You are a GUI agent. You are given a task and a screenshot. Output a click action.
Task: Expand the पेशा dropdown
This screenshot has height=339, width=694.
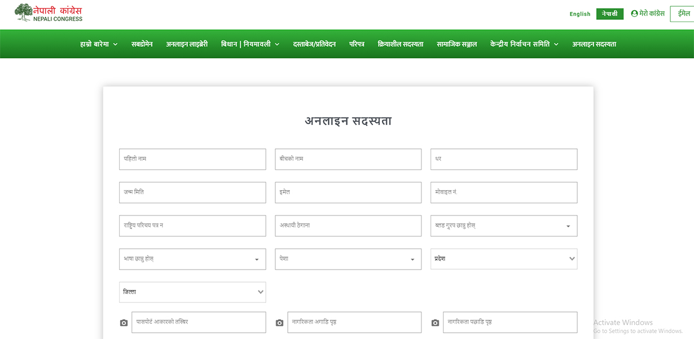(x=348, y=259)
